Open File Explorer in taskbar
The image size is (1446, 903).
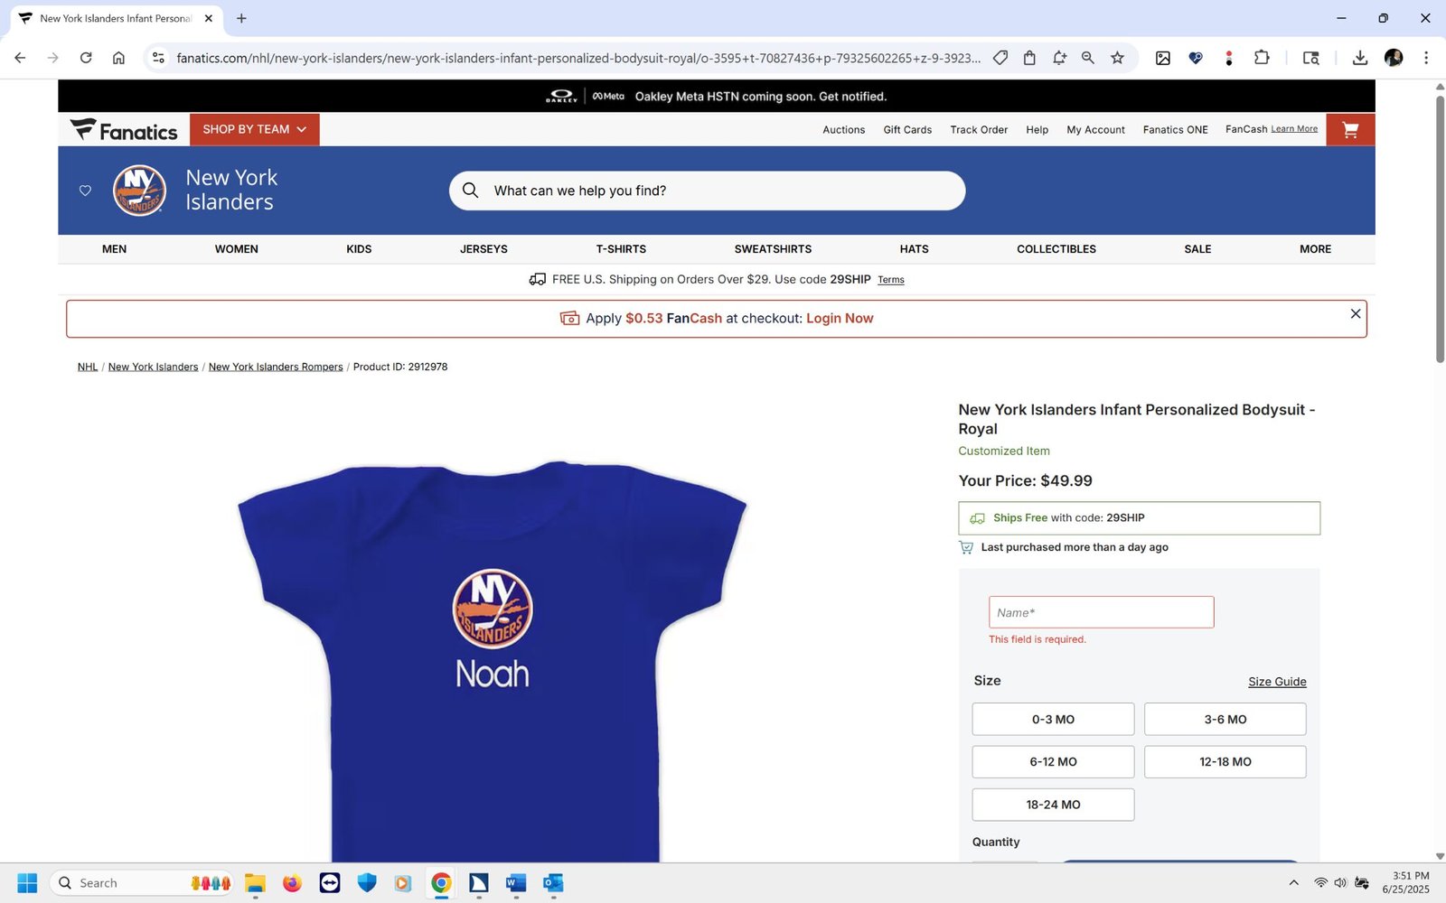[x=255, y=883]
